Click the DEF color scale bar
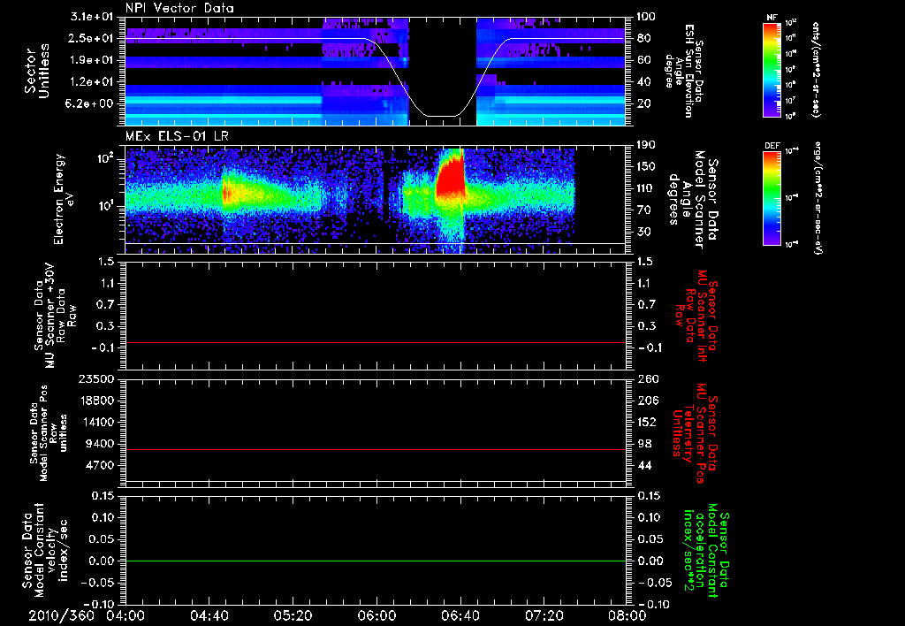 [772, 198]
